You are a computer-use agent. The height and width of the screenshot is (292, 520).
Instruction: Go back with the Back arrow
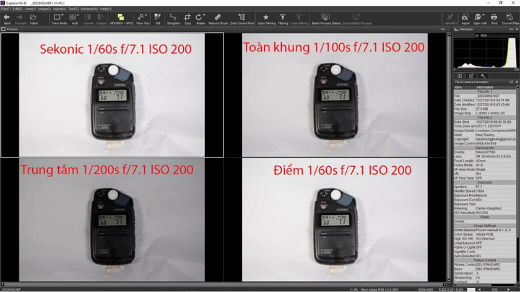[7, 19]
